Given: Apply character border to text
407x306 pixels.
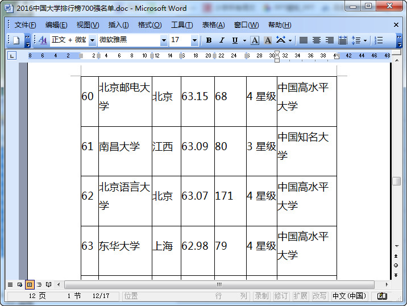Looking at the screenshot, I should click(255, 40).
